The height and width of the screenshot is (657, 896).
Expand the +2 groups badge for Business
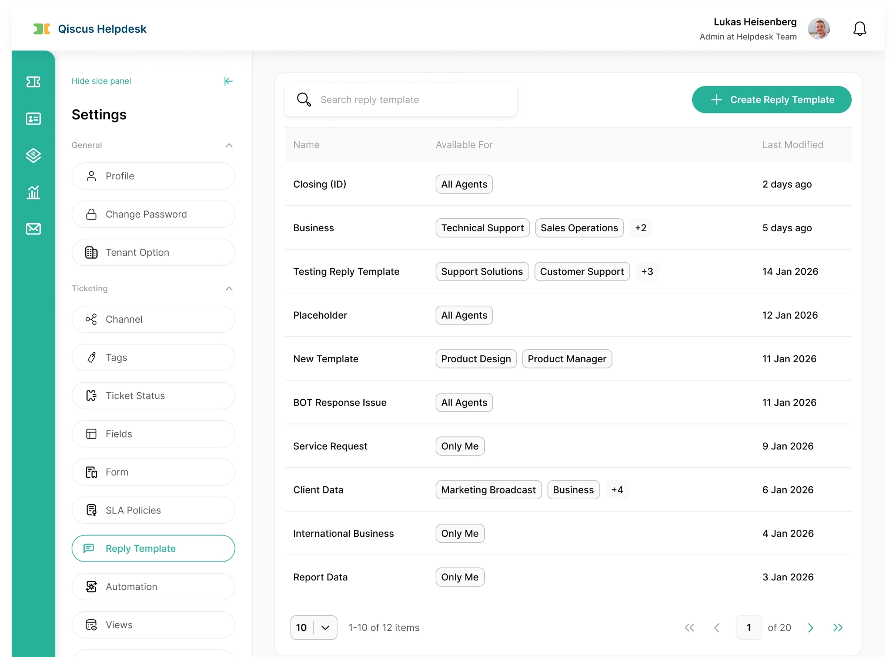(x=641, y=228)
